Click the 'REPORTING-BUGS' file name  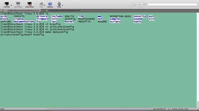coord(120,16)
